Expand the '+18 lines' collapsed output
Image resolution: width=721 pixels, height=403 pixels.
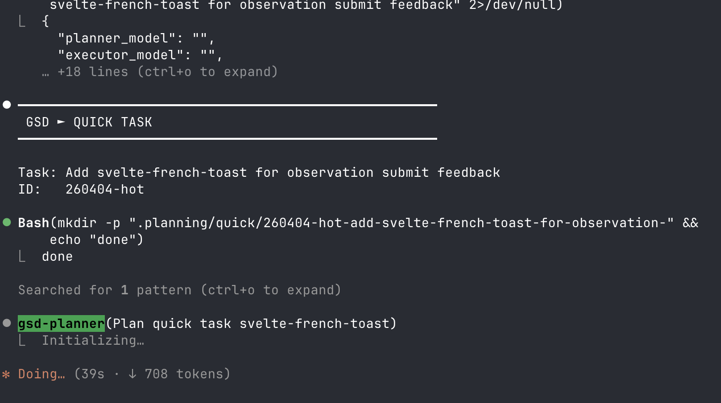[x=167, y=72]
